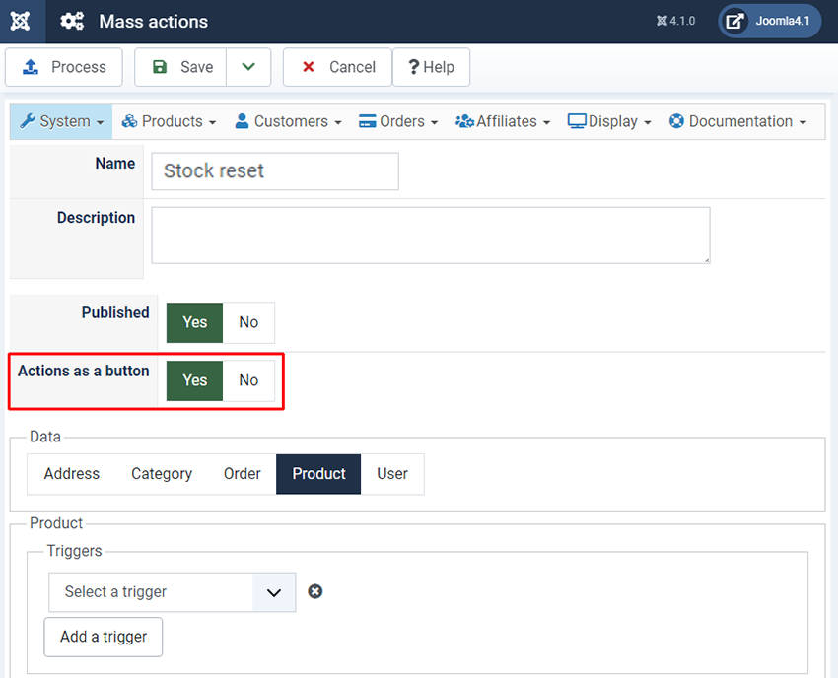Set Actions as a button to Yes
The height and width of the screenshot is (678, 838).
tap(194, 380)
